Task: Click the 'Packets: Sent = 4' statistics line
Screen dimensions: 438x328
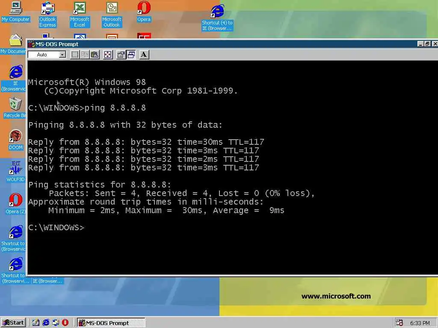Action: pyautogui.click(x=181, y=193)
